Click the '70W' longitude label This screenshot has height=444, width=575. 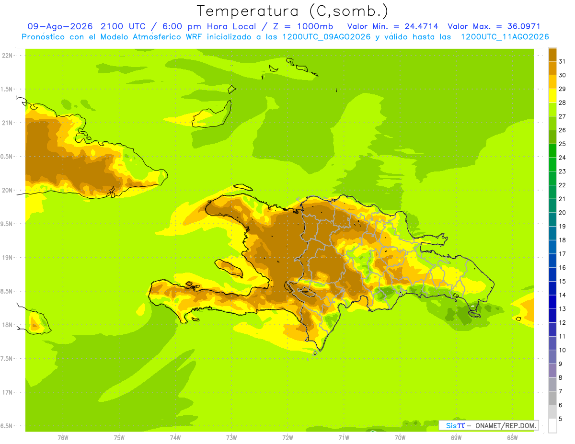[400, 438]
